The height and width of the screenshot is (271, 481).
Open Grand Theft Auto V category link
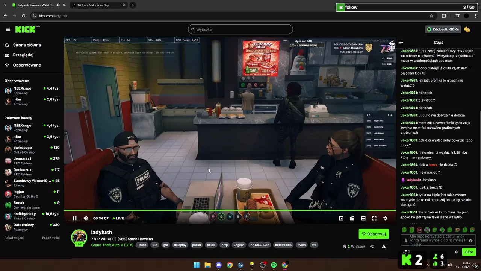[112, 245]
